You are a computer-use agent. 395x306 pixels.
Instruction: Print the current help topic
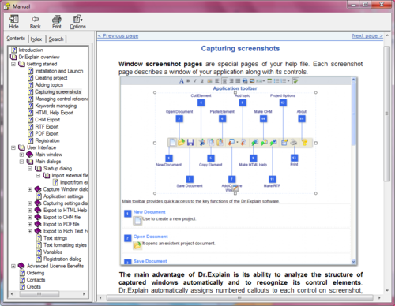tap(57, 22)
